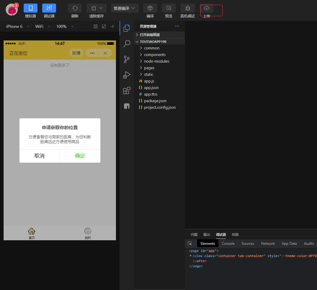Click 确定 in location permission dialog
317x290 pixels.
click(x=80, y=156)
